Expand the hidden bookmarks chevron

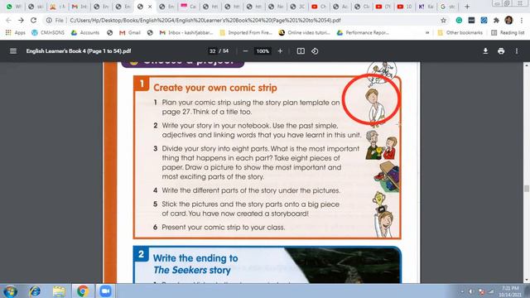point(427,33)
